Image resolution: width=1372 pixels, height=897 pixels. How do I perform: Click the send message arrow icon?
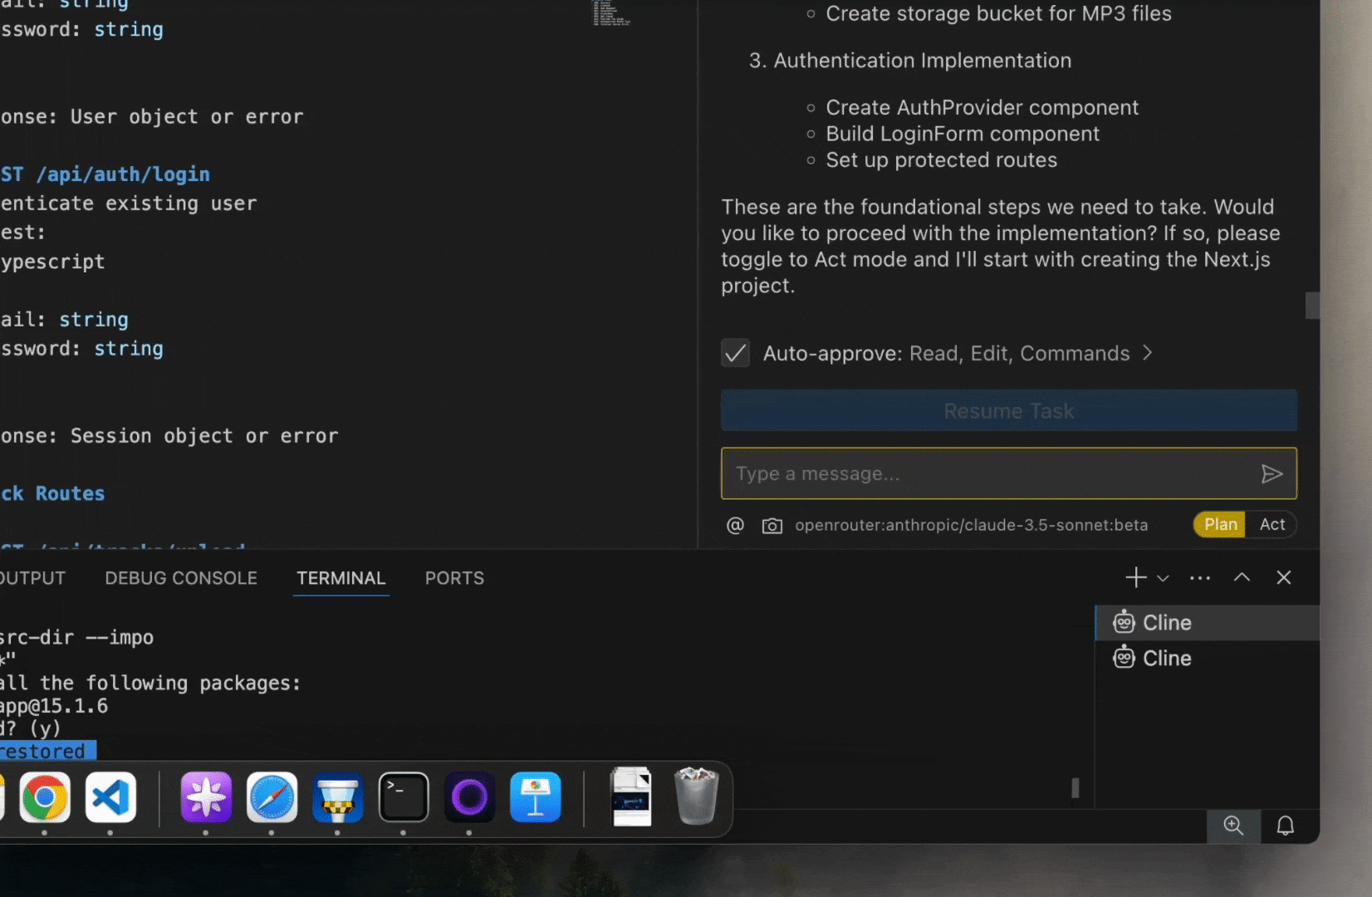(1271, 474)
